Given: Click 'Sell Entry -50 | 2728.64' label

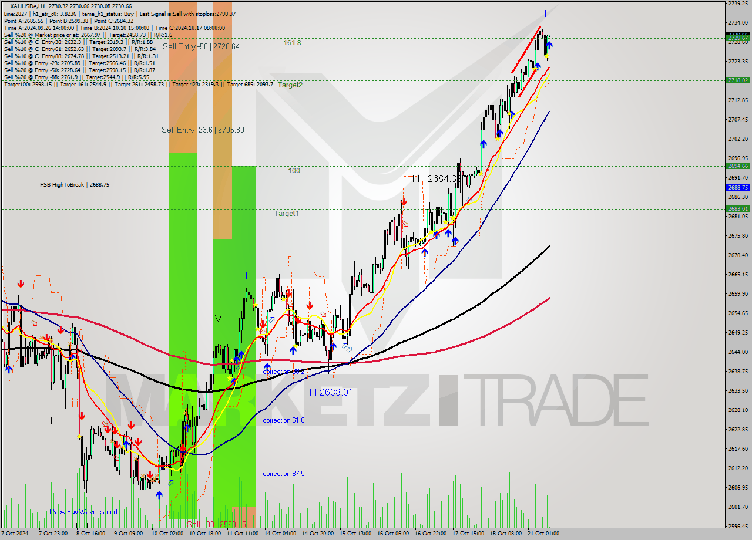Looking at the screenshot, I should click(202, 46).
